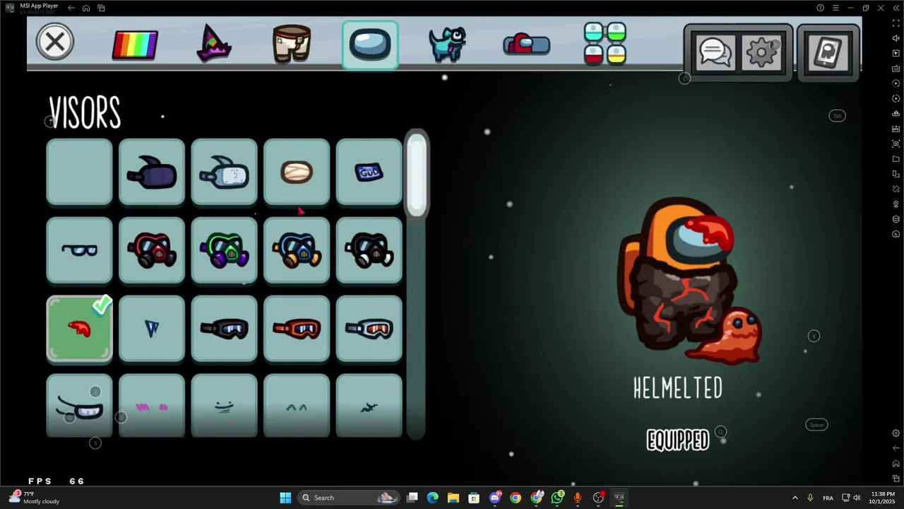Choose the green and purple gas mask visor
Viewport: 904px width, 509px height.
tap(224, 250)
